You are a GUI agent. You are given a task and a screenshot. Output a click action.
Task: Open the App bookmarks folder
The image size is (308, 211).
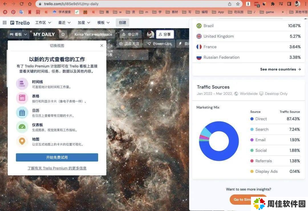click(218, 12)
